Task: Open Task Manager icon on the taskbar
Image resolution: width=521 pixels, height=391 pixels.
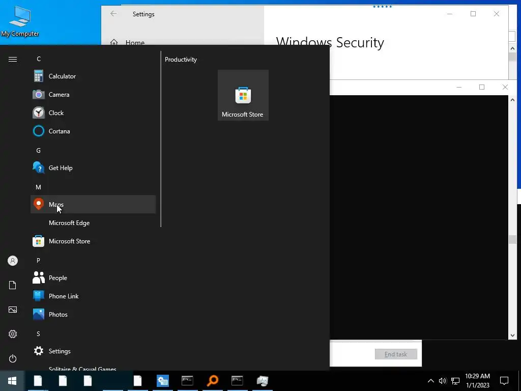Action: 263,381
